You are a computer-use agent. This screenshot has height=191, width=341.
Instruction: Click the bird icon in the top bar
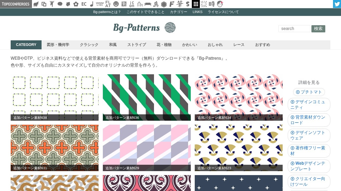156,4
